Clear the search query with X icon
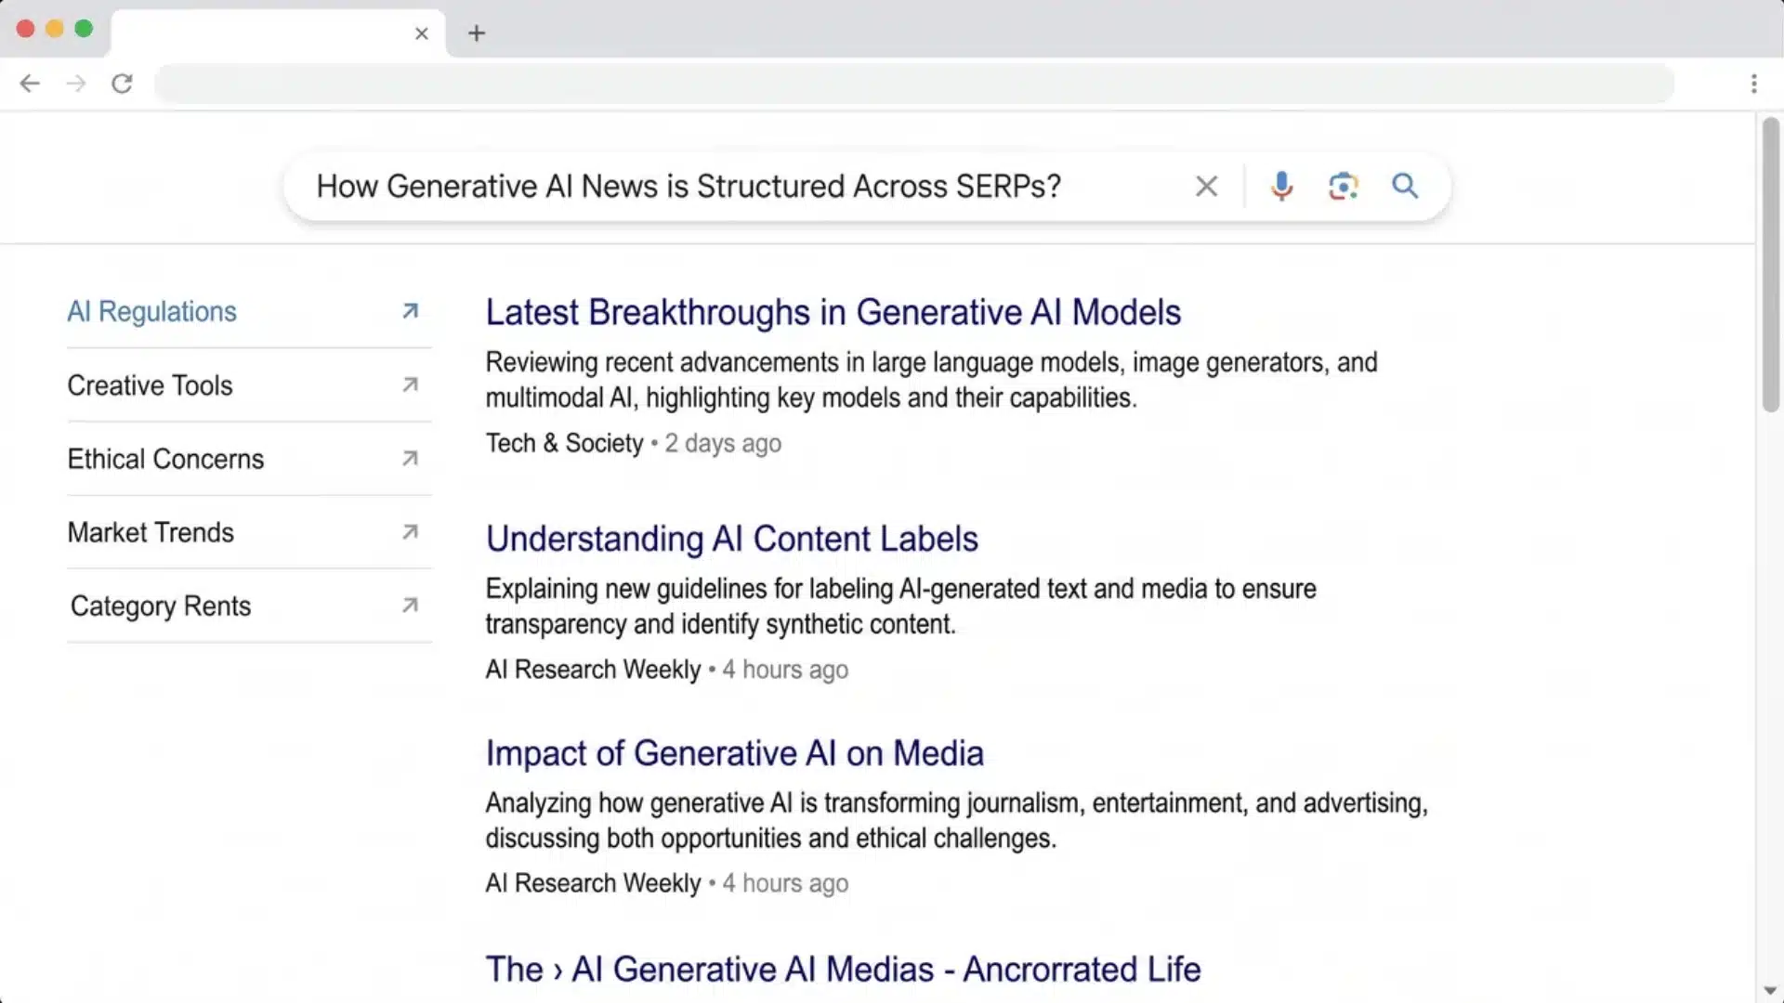This screenshot has height=1003, width=1784. point(1206,187)
